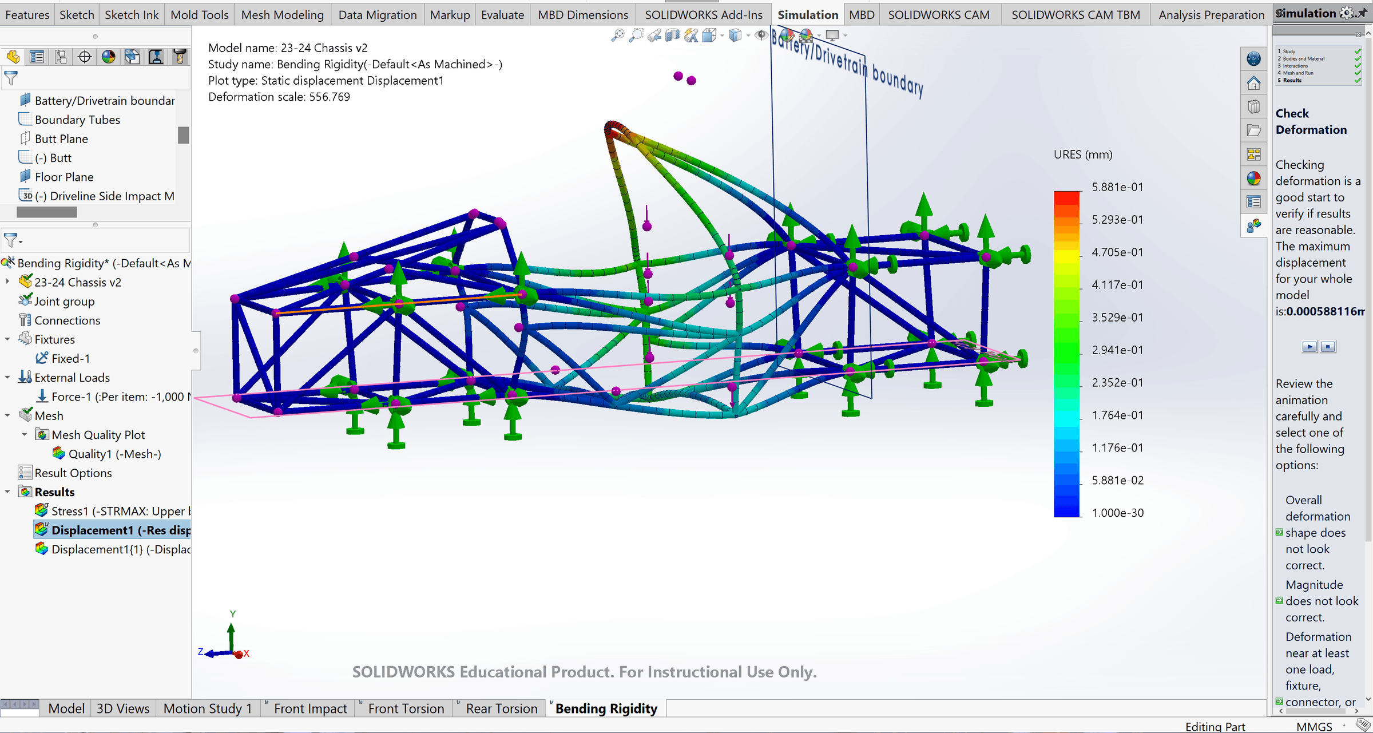Open the PropertyManager tab icon
The height and width of the screenshot is (733, 1373).
pos(37,57)
